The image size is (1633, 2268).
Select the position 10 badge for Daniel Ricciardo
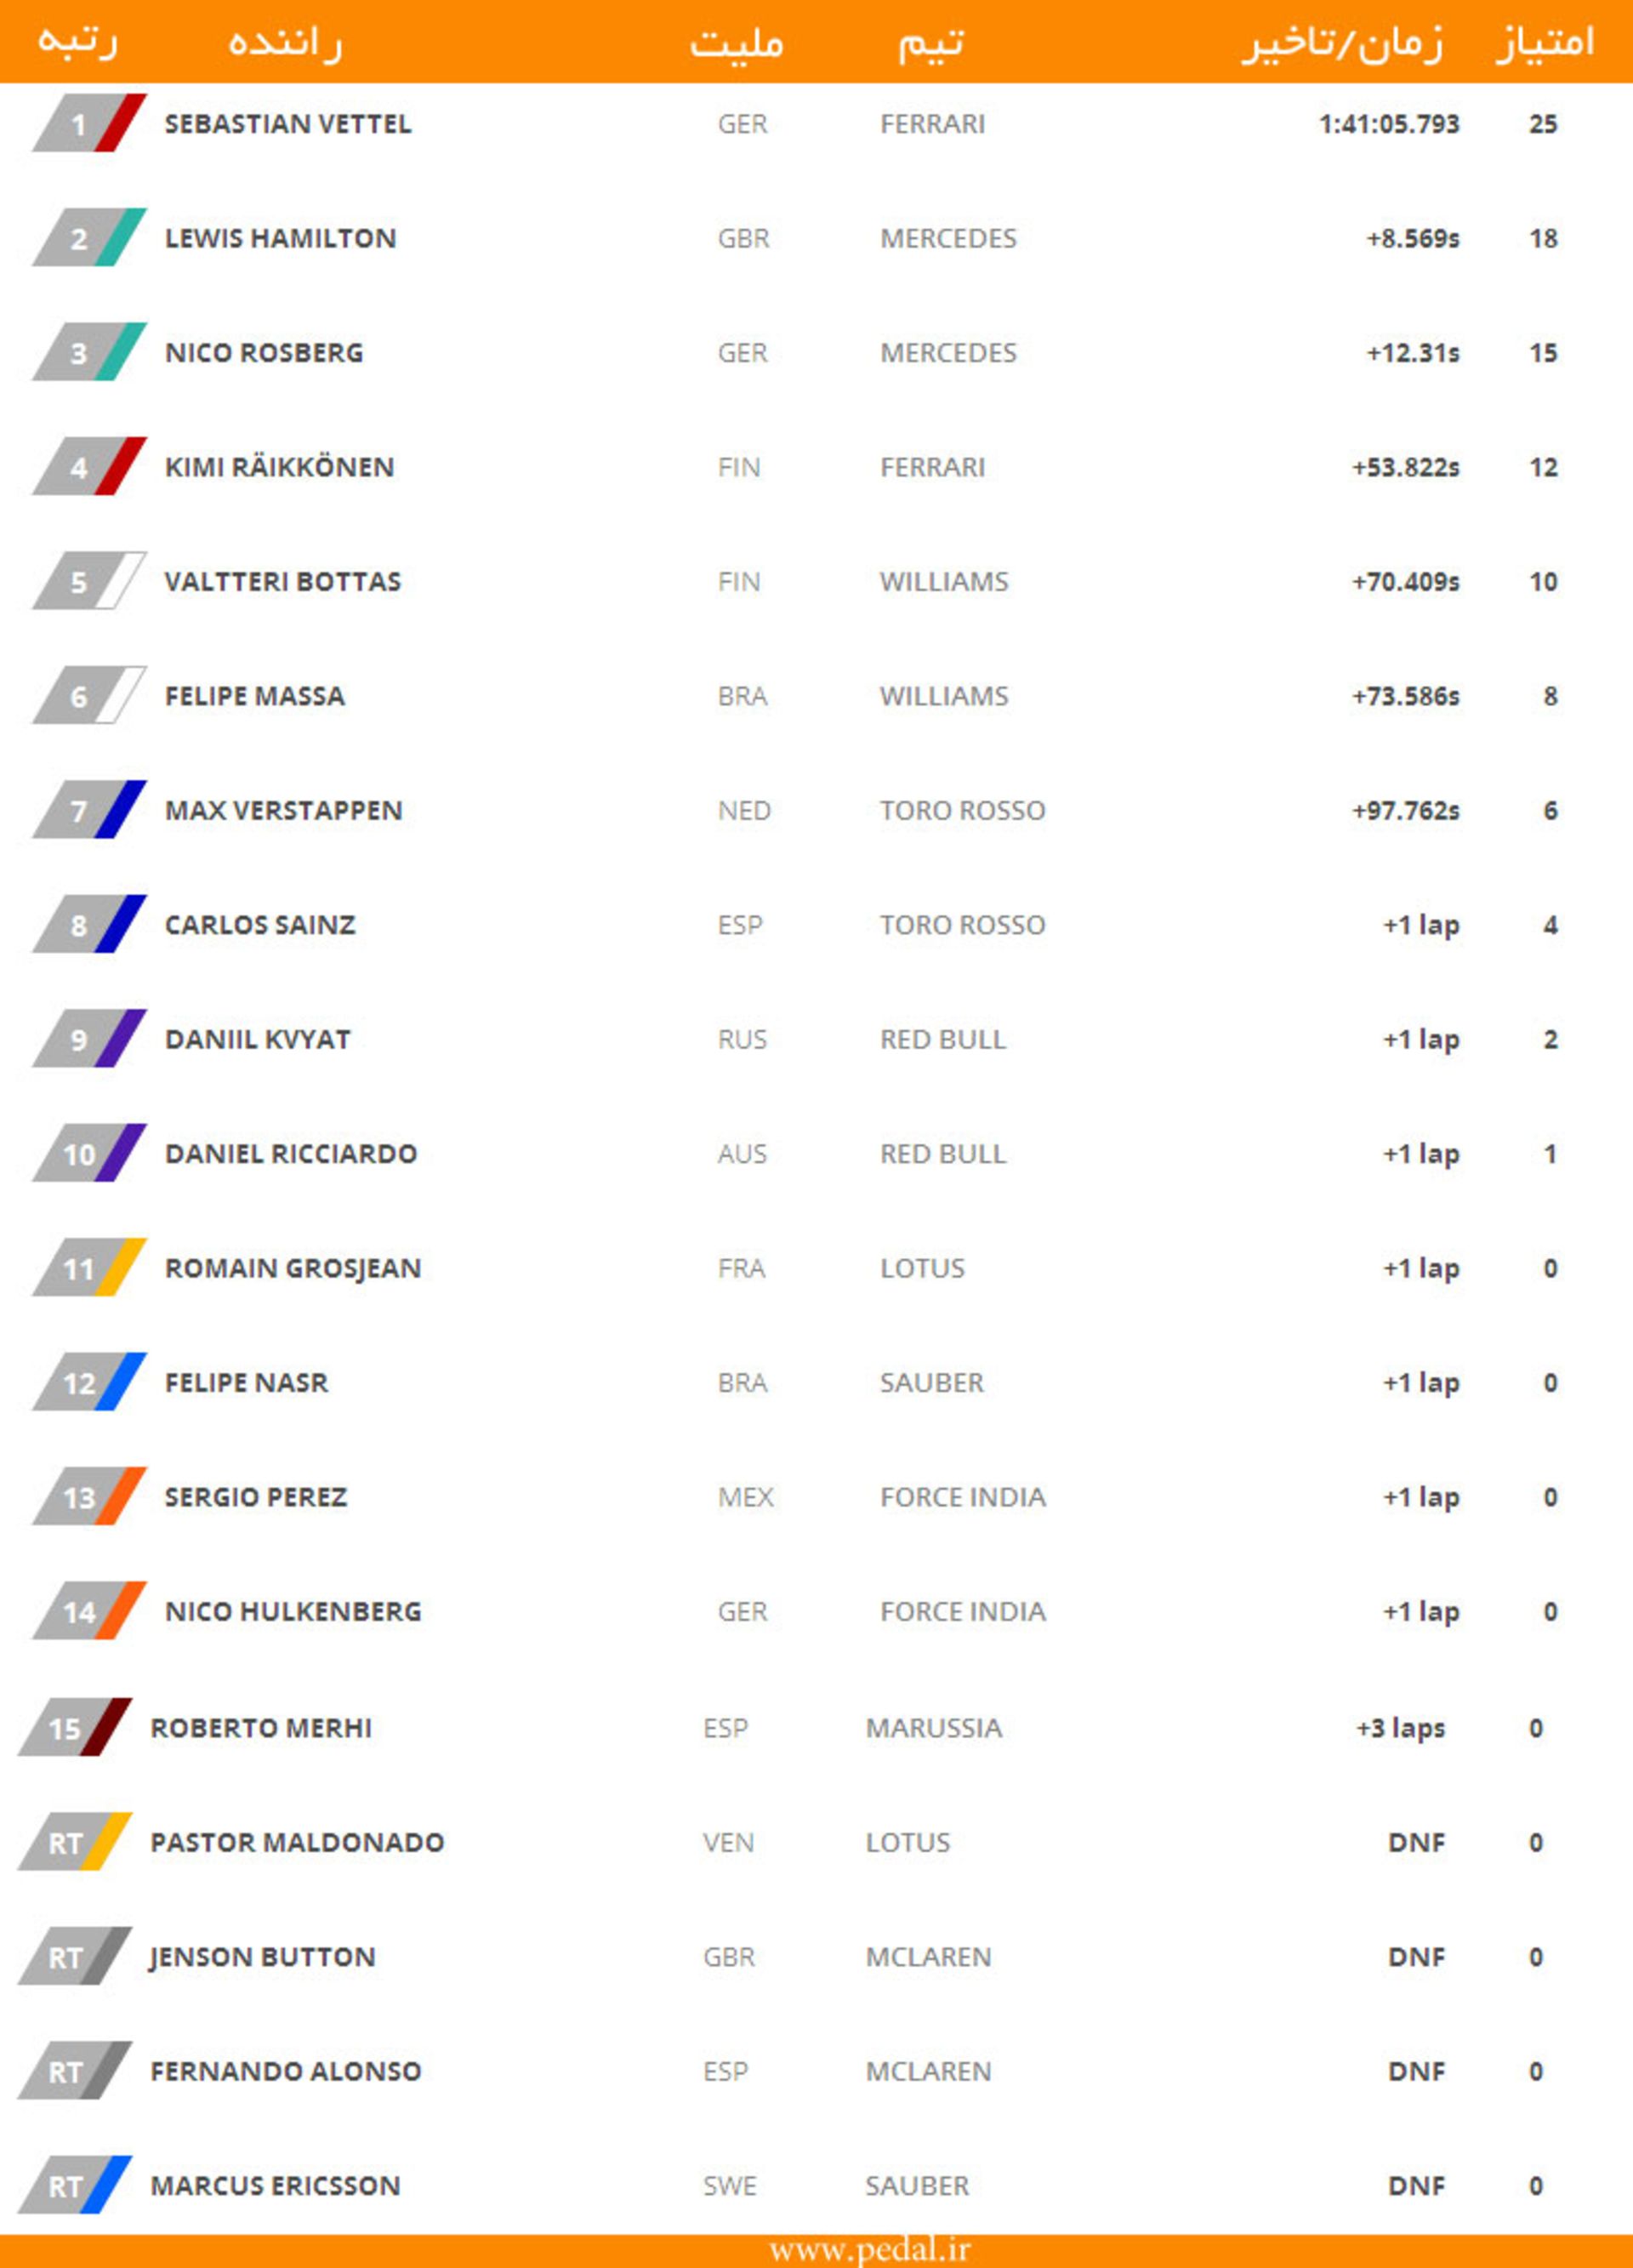89,1153
